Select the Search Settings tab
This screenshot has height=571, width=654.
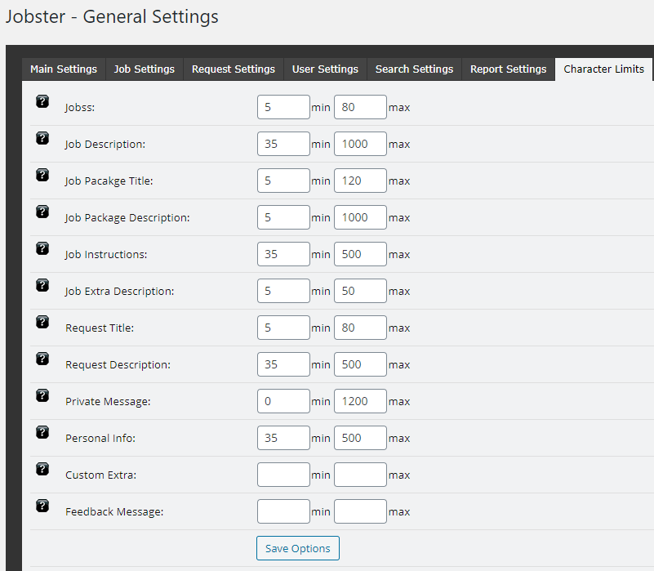[414, 69]
